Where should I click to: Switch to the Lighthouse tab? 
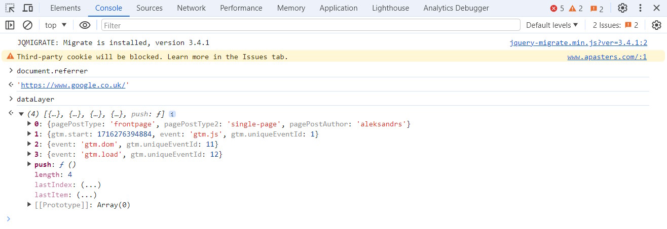tap(390, 8)
